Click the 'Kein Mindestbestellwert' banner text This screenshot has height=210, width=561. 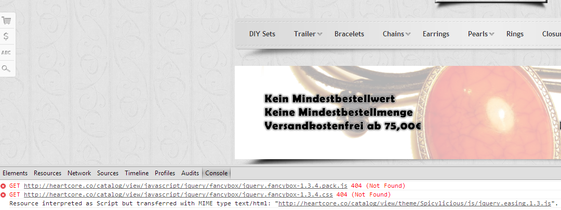pyautogui.click(x=329, y=99)
